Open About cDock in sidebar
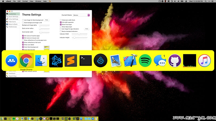 tap(13, 24)
